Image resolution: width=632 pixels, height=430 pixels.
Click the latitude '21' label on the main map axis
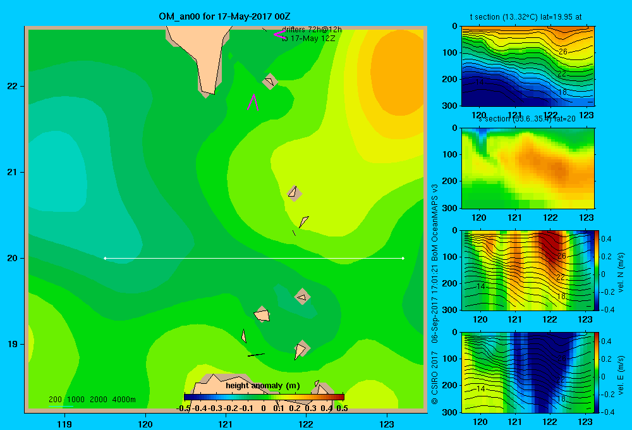[x=13, y=172]
